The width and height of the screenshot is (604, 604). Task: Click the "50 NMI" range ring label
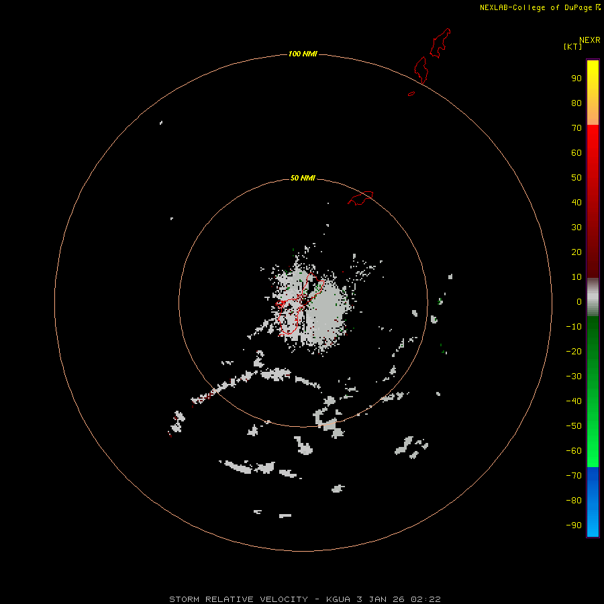[303, 178]
